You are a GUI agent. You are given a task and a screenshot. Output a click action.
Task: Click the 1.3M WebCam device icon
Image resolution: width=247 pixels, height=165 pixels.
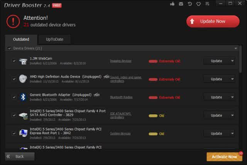[x=23, y=61]
